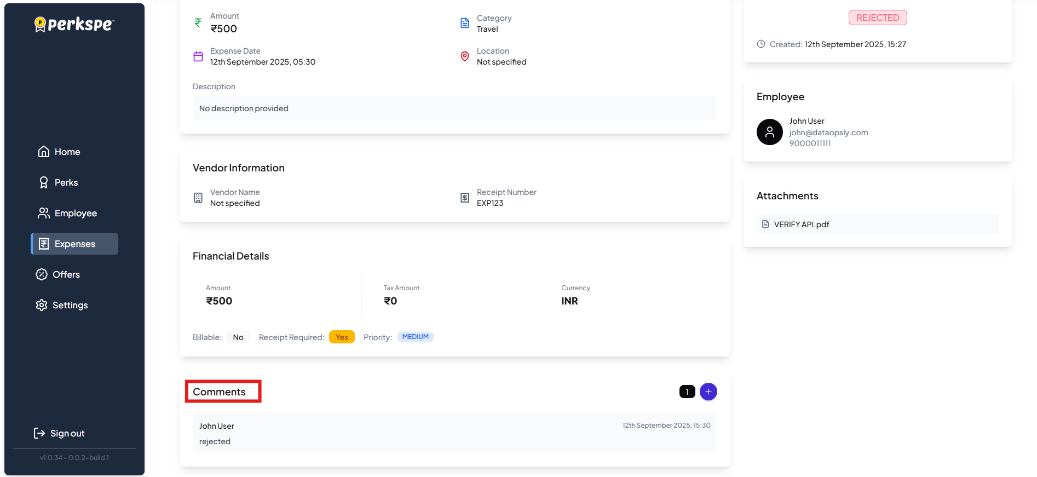Navigate to Offers page
The image size is (1037, 477).
(66, 274)
